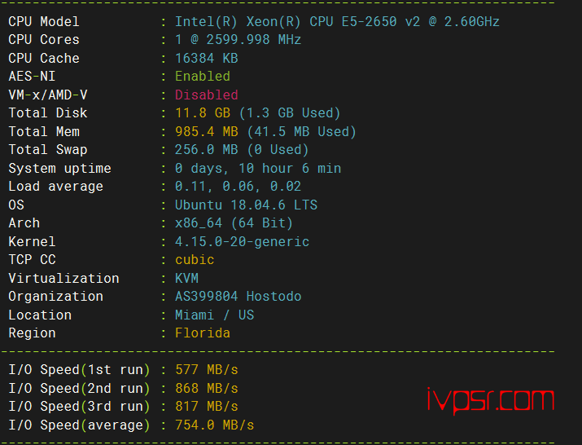Select the Arch value 'x86_64 (64 Bit)'
Image resolution: width=582 pixels, height=445 pixels.
(234, 223)
